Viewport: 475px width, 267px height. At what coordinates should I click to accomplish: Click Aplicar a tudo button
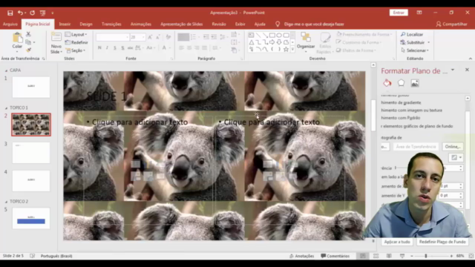tap(397, 242)
